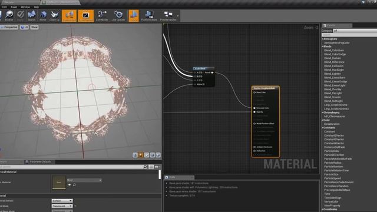Open the Help menu
The height and width of the screenshot is (212, 377).
pos(37,7)
